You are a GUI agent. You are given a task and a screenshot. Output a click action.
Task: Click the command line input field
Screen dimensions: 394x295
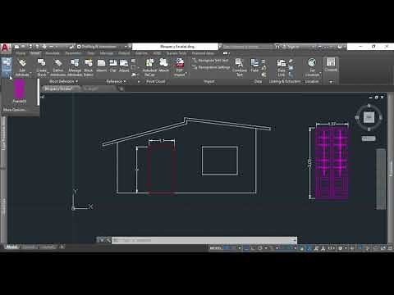(x=204, y=240)
